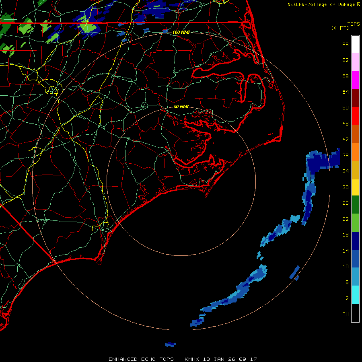Click the 22 legend value
Screen dimensions: 362x362
point(346,219)
